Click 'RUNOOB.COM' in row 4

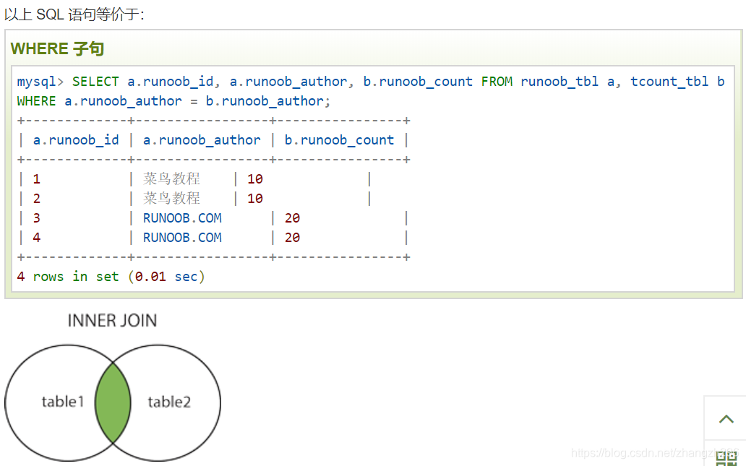(182, 238)
